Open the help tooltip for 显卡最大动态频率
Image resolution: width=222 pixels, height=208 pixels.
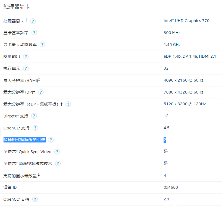[42, 45]
